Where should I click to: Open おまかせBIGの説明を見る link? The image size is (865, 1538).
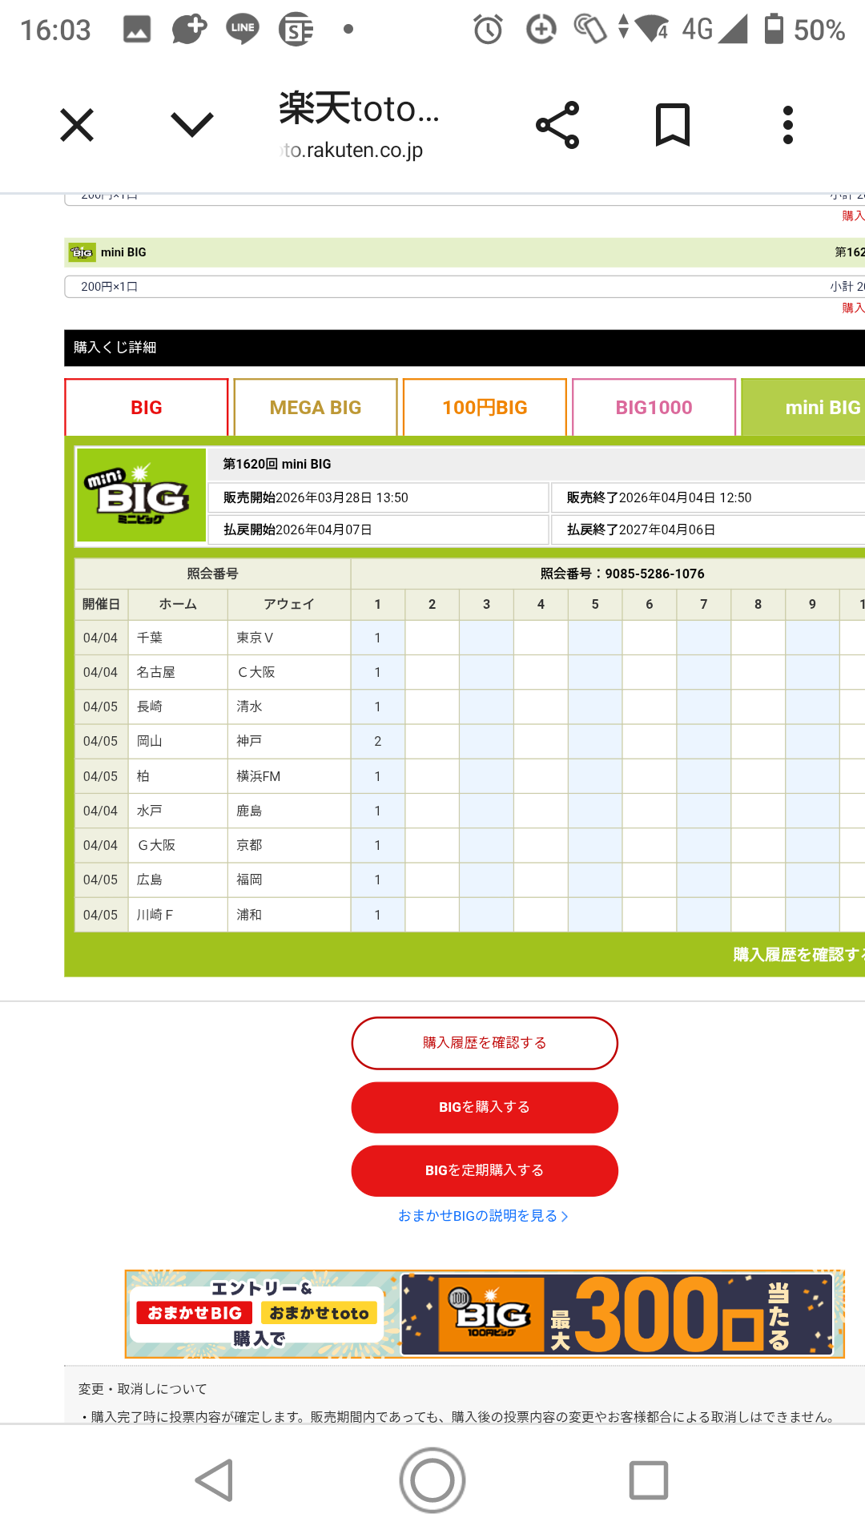(x=483, y=1216)
